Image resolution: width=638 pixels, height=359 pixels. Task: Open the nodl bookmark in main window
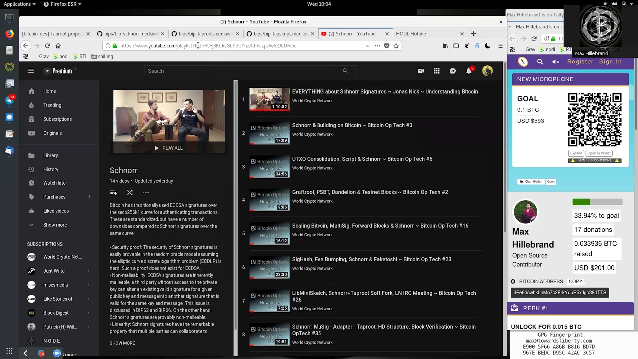point(61,57)
